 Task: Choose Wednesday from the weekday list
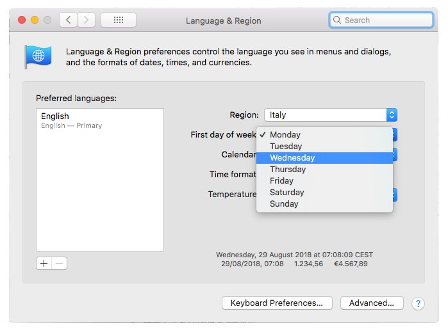coord(292,158)
